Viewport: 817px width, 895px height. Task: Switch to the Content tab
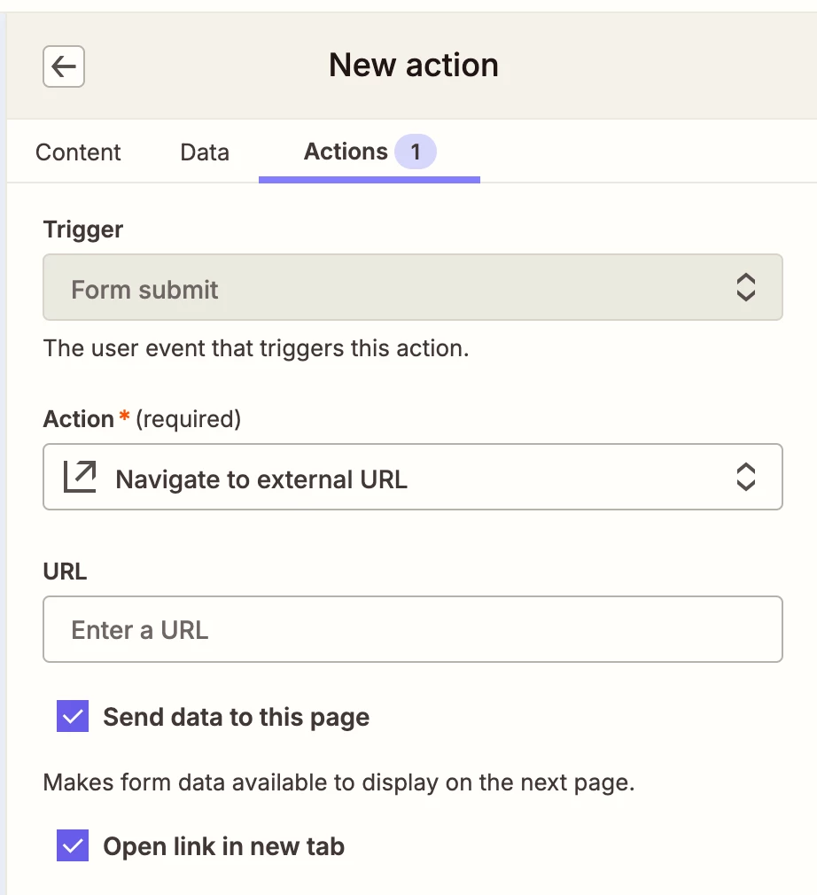(78, 152)
